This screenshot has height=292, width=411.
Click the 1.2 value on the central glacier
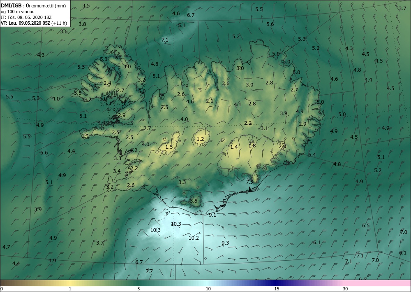coord(200,139)
